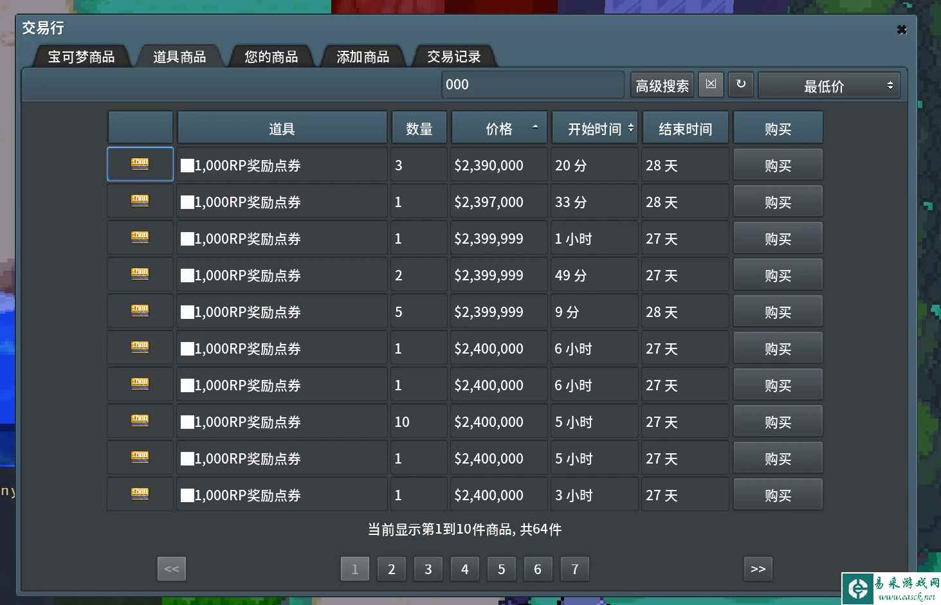Click quantity 5 cell
Image resolution: width=941 pixels, height=605 pixels.
419,312
